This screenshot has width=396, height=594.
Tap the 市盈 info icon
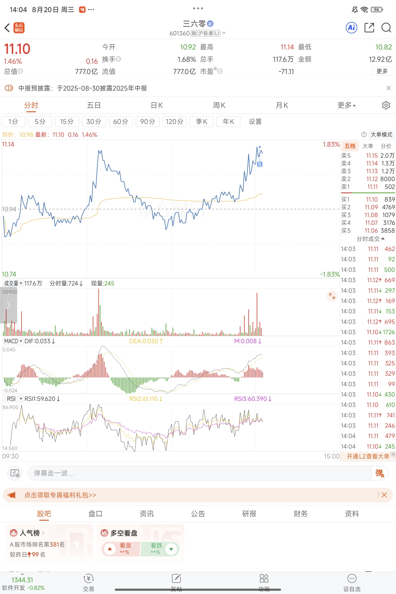tap(220, 71)
